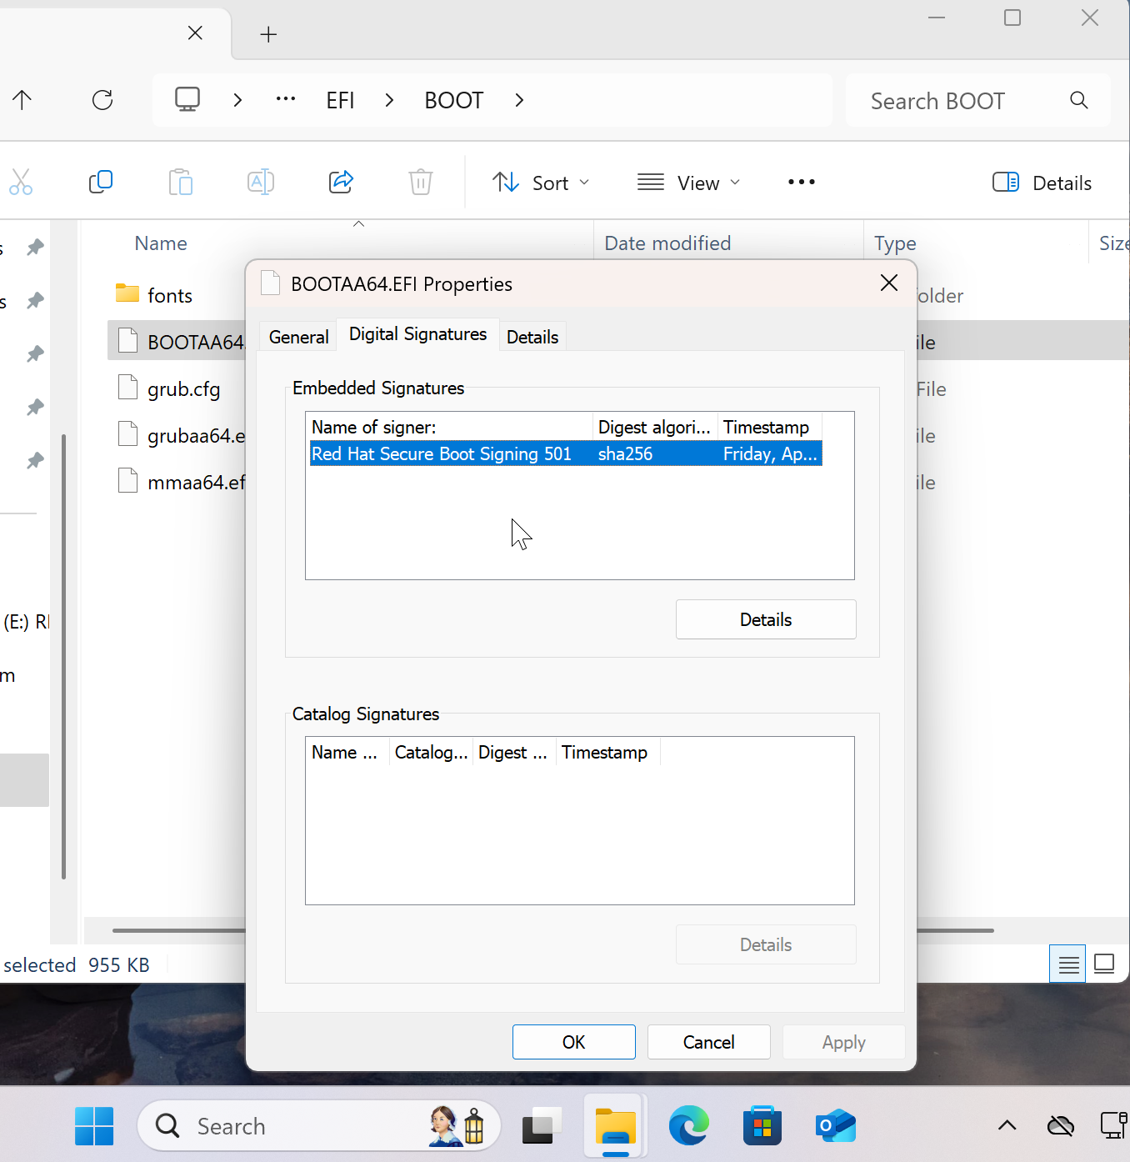Click the Copy icon in the toolbar
The width and height of the screenshot is (1130, 1162).
pyautogui.click(x=101, y=182)
